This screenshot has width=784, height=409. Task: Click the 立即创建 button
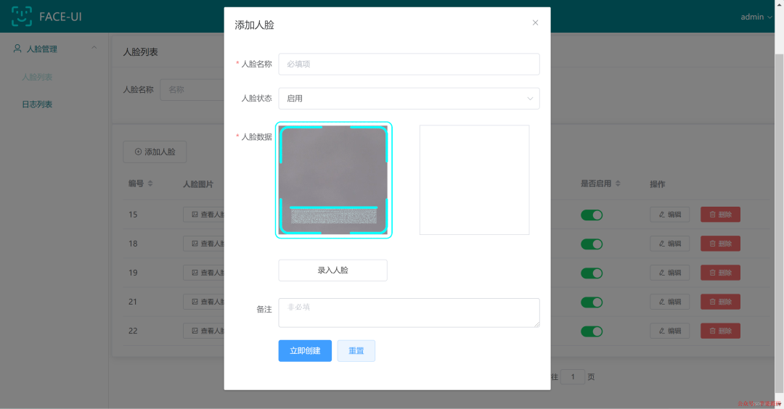point(305,350)
